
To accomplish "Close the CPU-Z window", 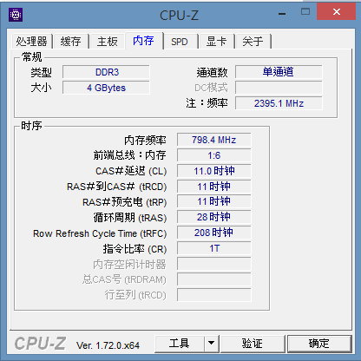I will 336,11.
